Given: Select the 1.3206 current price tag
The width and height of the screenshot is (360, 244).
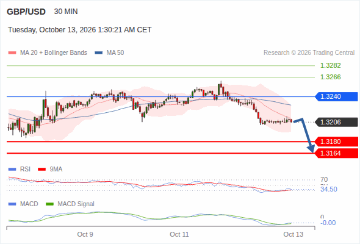Looking at the screenshot, I should click(x=337, y=122).
